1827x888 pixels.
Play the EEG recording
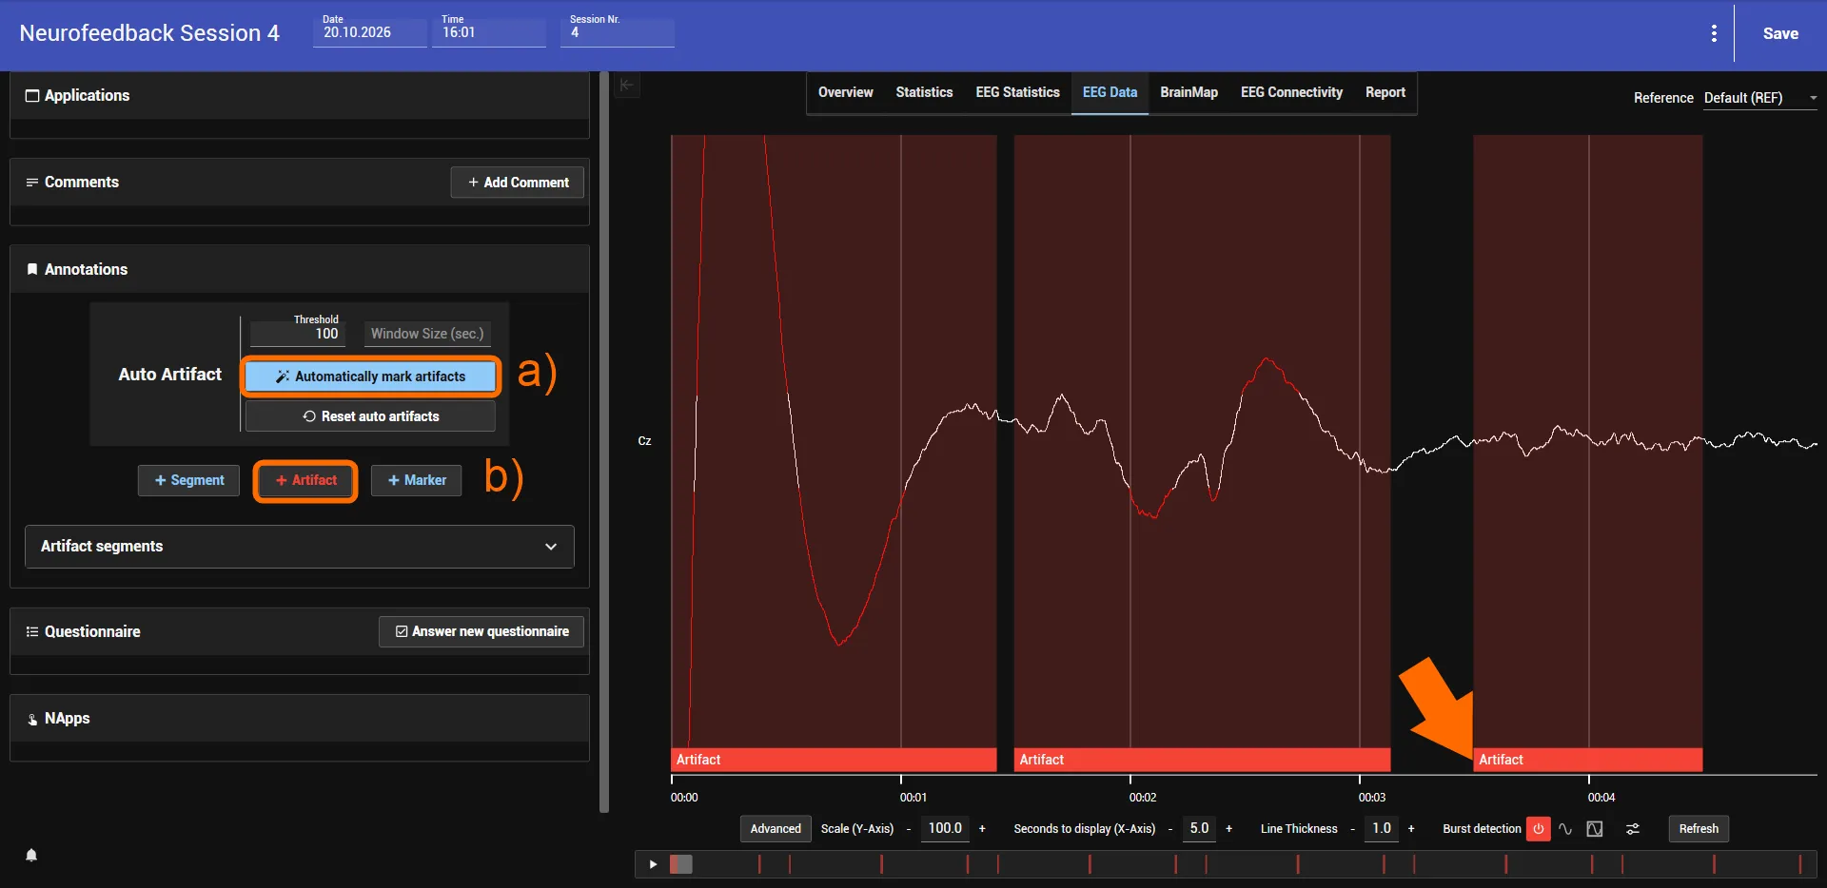tap(653, 864)
